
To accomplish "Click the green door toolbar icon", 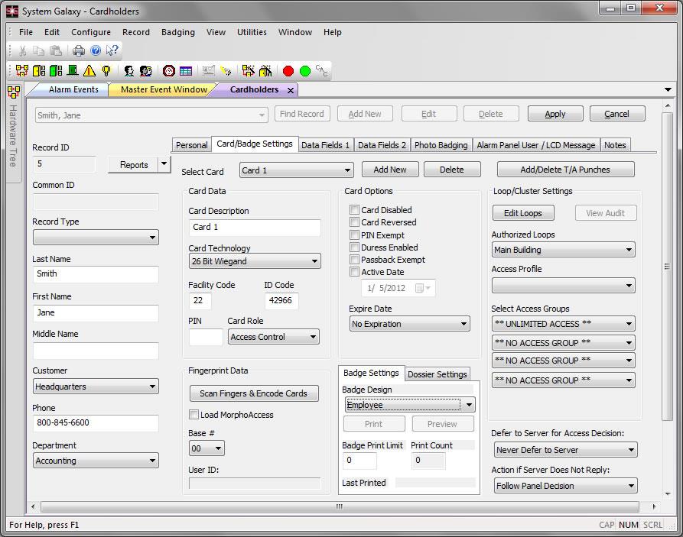I will tap(73, 71).
